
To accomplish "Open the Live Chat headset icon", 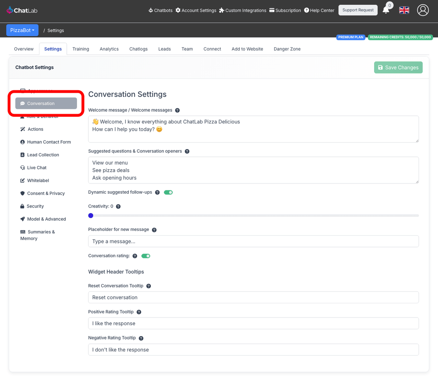I will click(x=22, y=167).
